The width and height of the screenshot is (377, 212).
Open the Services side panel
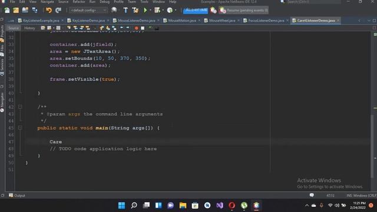pyautogui.click(x=2, y=68)
